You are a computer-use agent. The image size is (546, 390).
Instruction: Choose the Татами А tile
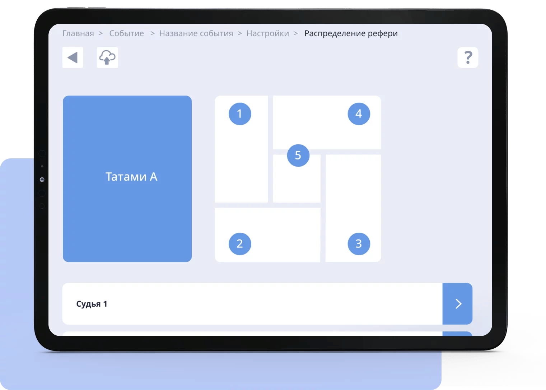(127, 179)
